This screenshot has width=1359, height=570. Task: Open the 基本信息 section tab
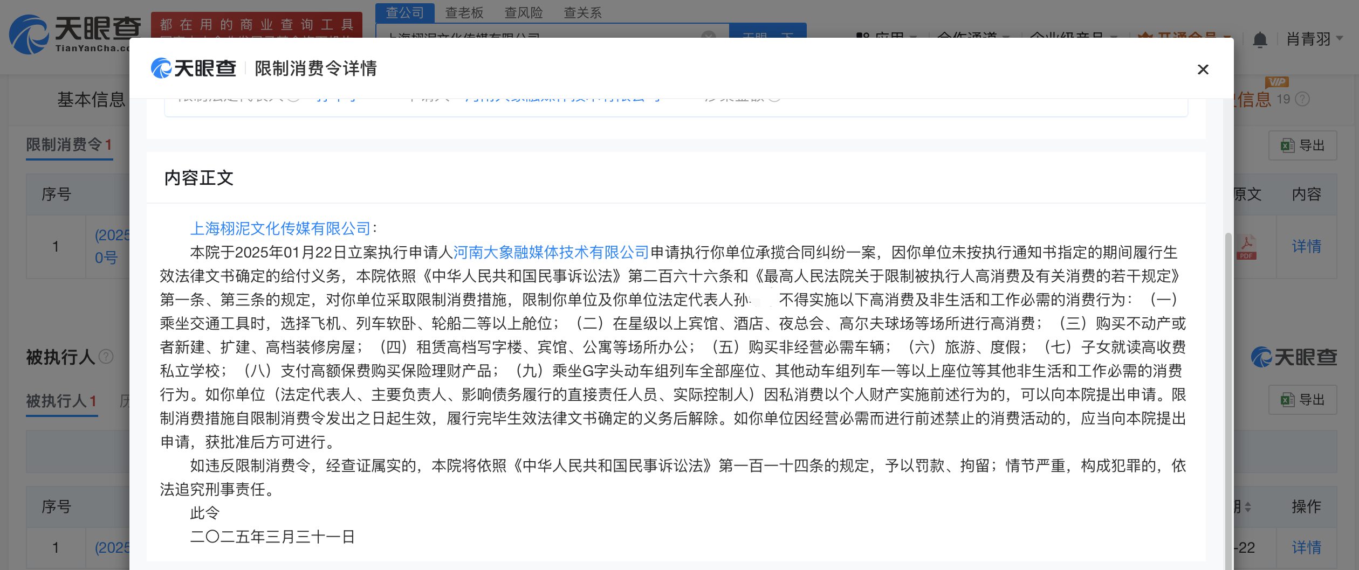coord(91,99)
